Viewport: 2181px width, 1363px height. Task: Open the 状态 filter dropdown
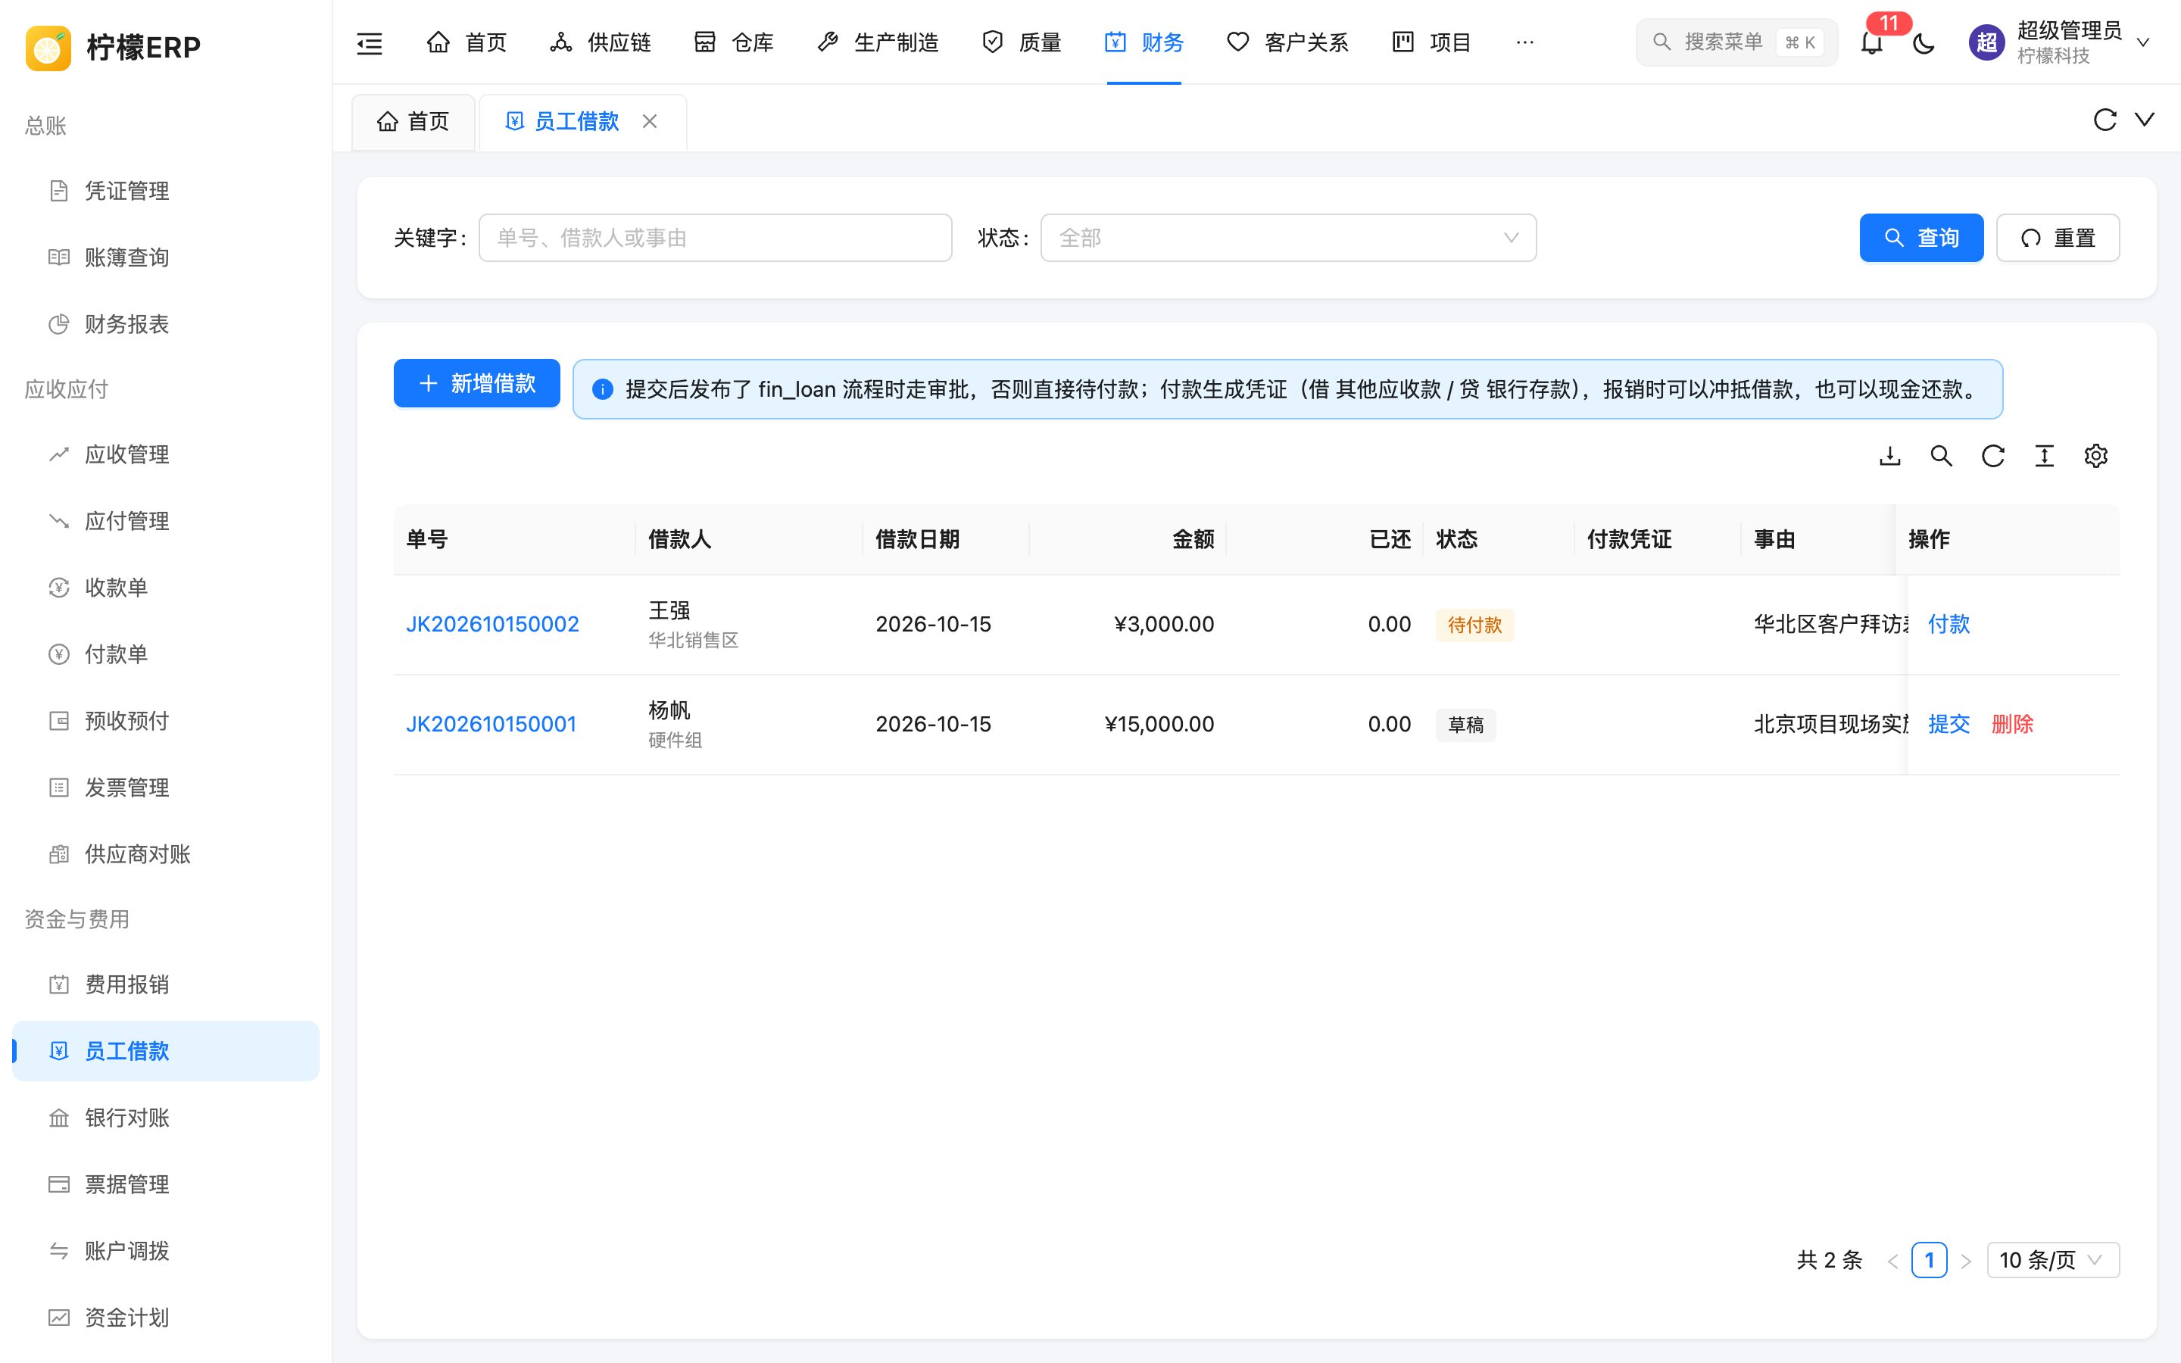click(x=1288, y=238)
